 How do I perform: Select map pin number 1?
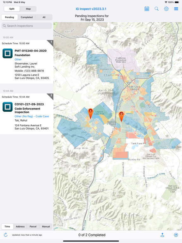pyautogui.click(x=90, y=113)
